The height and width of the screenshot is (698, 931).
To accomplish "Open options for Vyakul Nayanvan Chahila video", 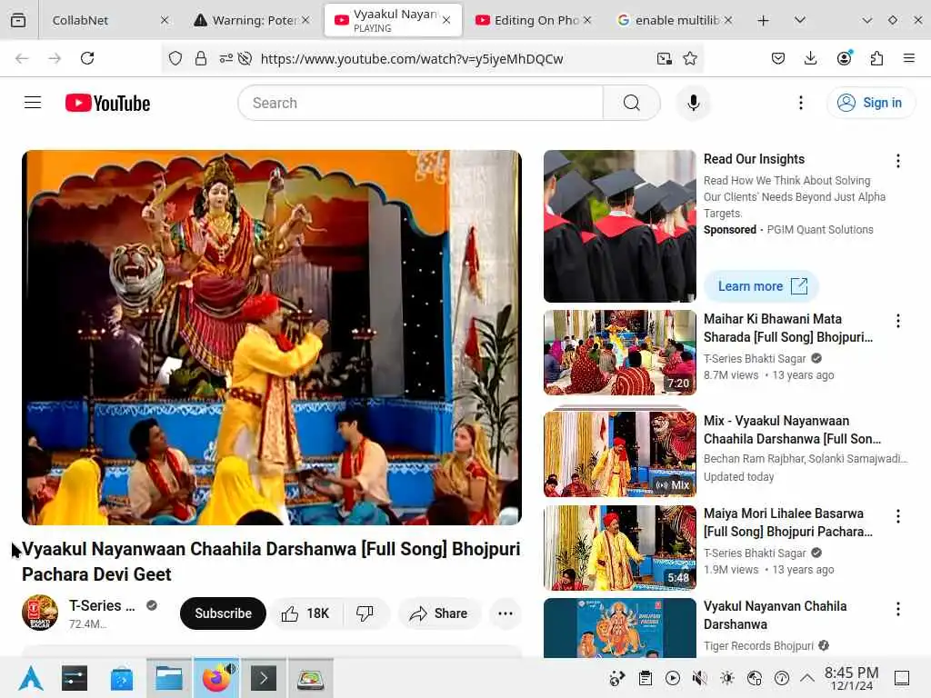I will point(898,609).
